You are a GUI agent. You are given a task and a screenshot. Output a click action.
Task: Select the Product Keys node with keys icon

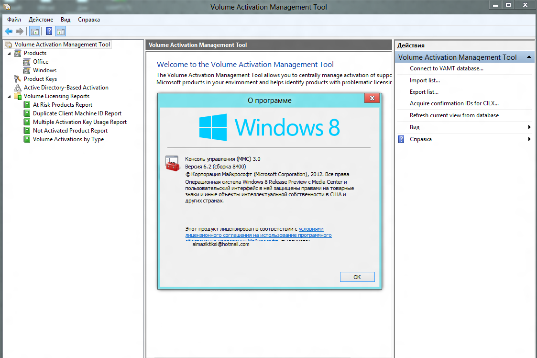pyautogui.click(x=40, y=79)
